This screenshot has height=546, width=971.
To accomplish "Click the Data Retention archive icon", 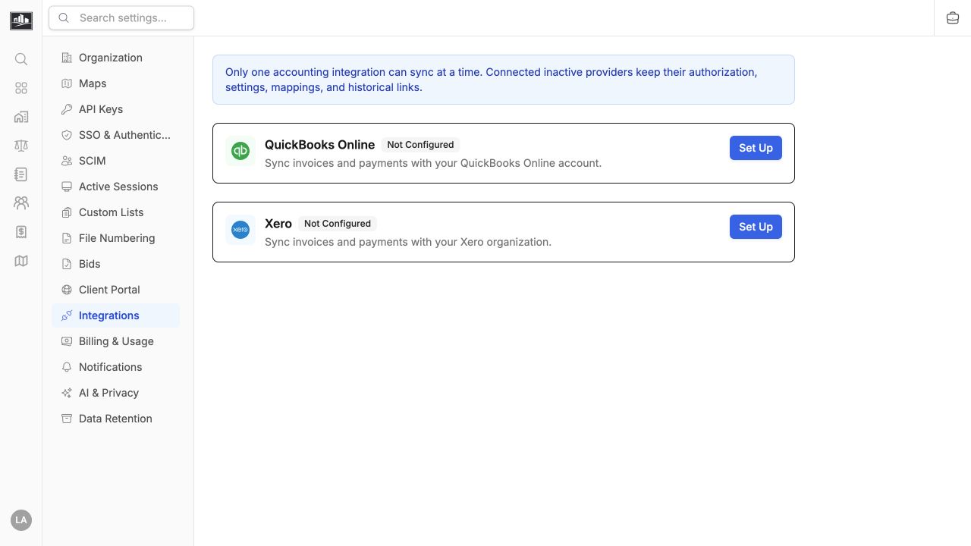I will point(67,419).
